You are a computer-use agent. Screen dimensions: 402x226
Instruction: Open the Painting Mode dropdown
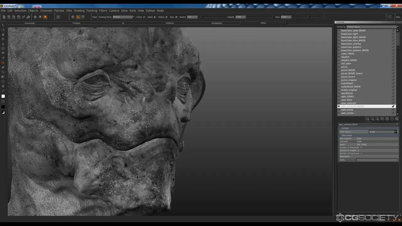coord(123,17)
